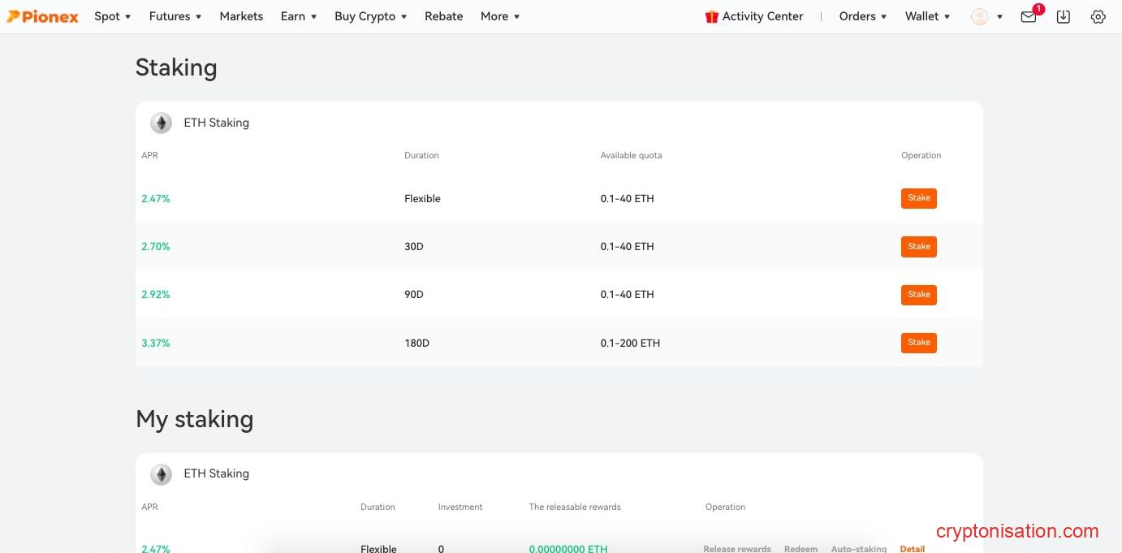Open the Markets menu item
Screen dimensions: 1122x553
click(x=241, y=15)
